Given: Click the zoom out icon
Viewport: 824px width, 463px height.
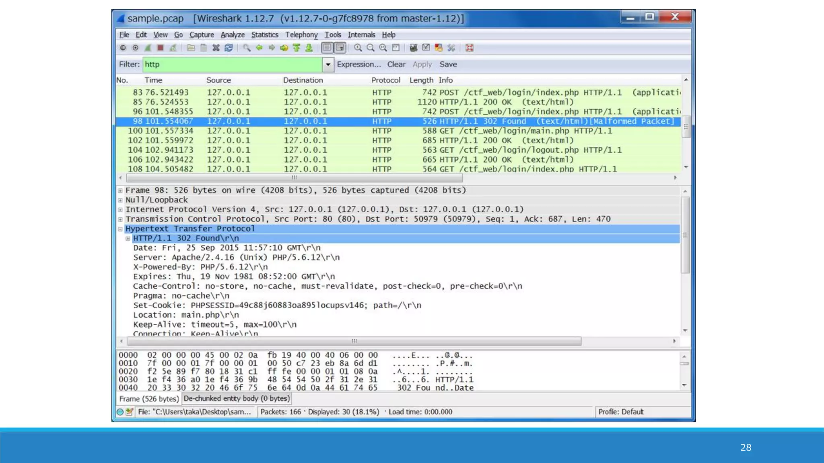Looking at the screenshot, I should click(x=370, y=48).
